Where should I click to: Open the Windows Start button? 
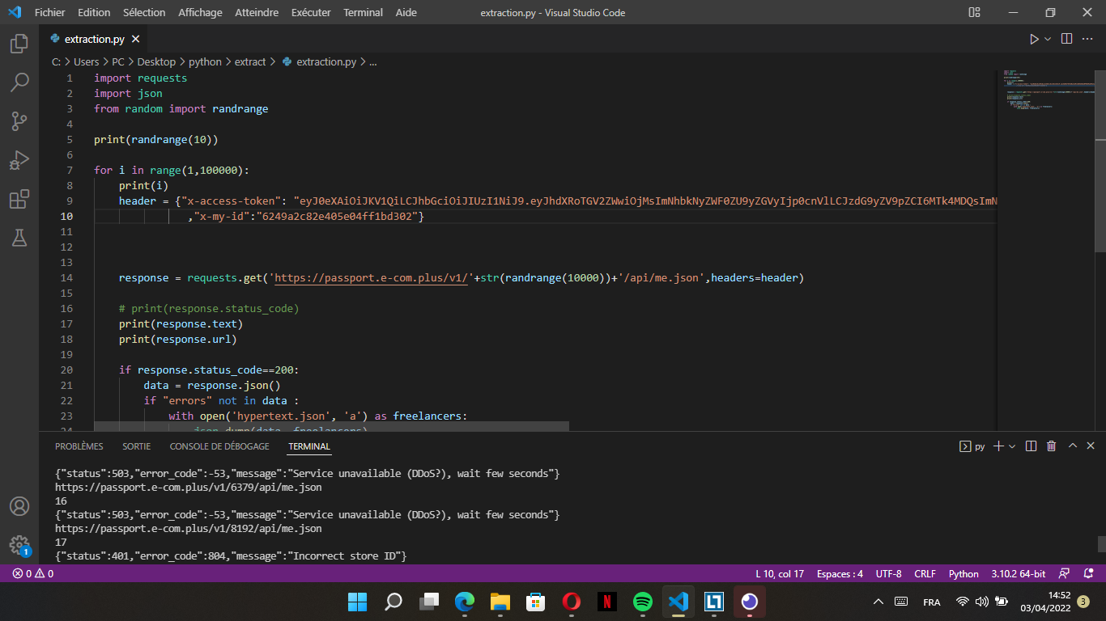[357, 602]
